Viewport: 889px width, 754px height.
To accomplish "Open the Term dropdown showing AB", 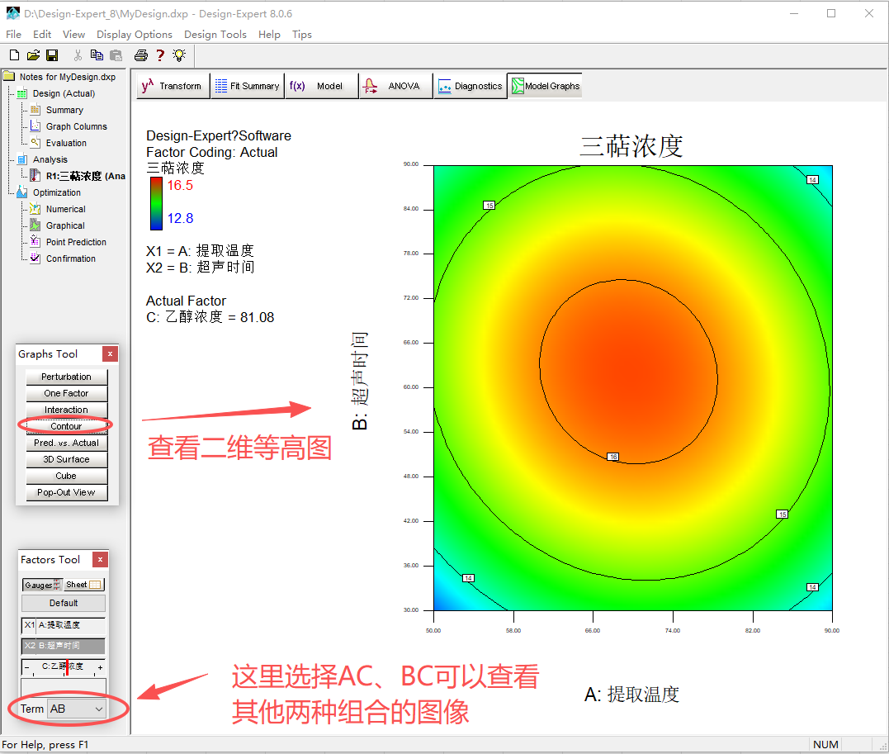I will 77,709.
